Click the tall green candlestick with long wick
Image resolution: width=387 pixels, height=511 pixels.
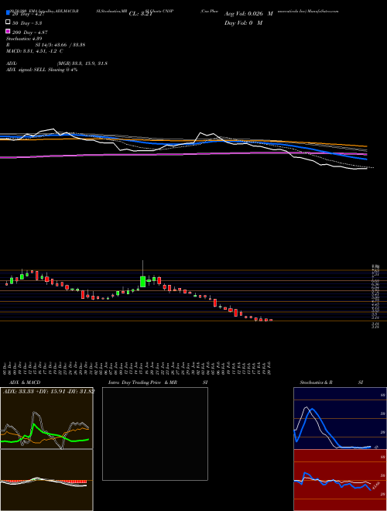(x=142, y=282)
